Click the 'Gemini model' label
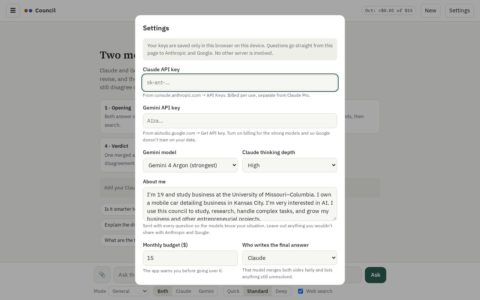This screenshot has width=480, height=300. (x=159, y=152)
